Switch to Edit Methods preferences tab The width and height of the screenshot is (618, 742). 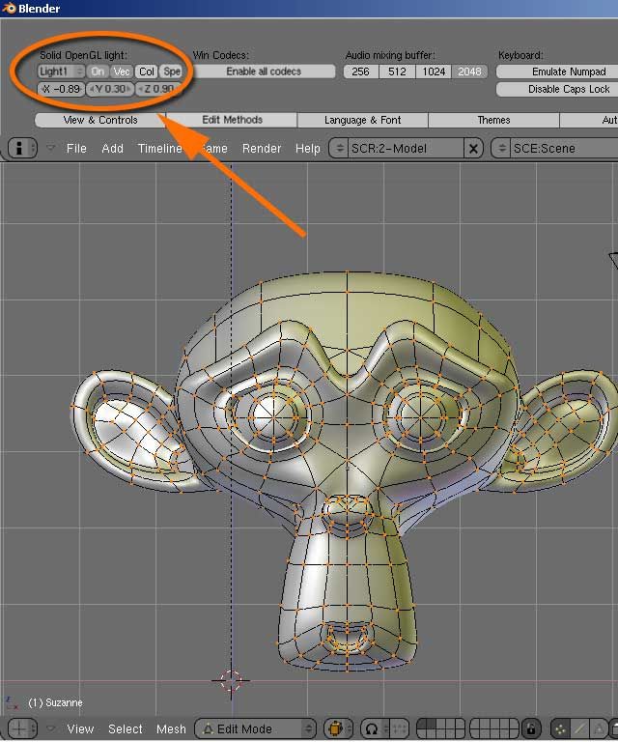pos(232,120)
